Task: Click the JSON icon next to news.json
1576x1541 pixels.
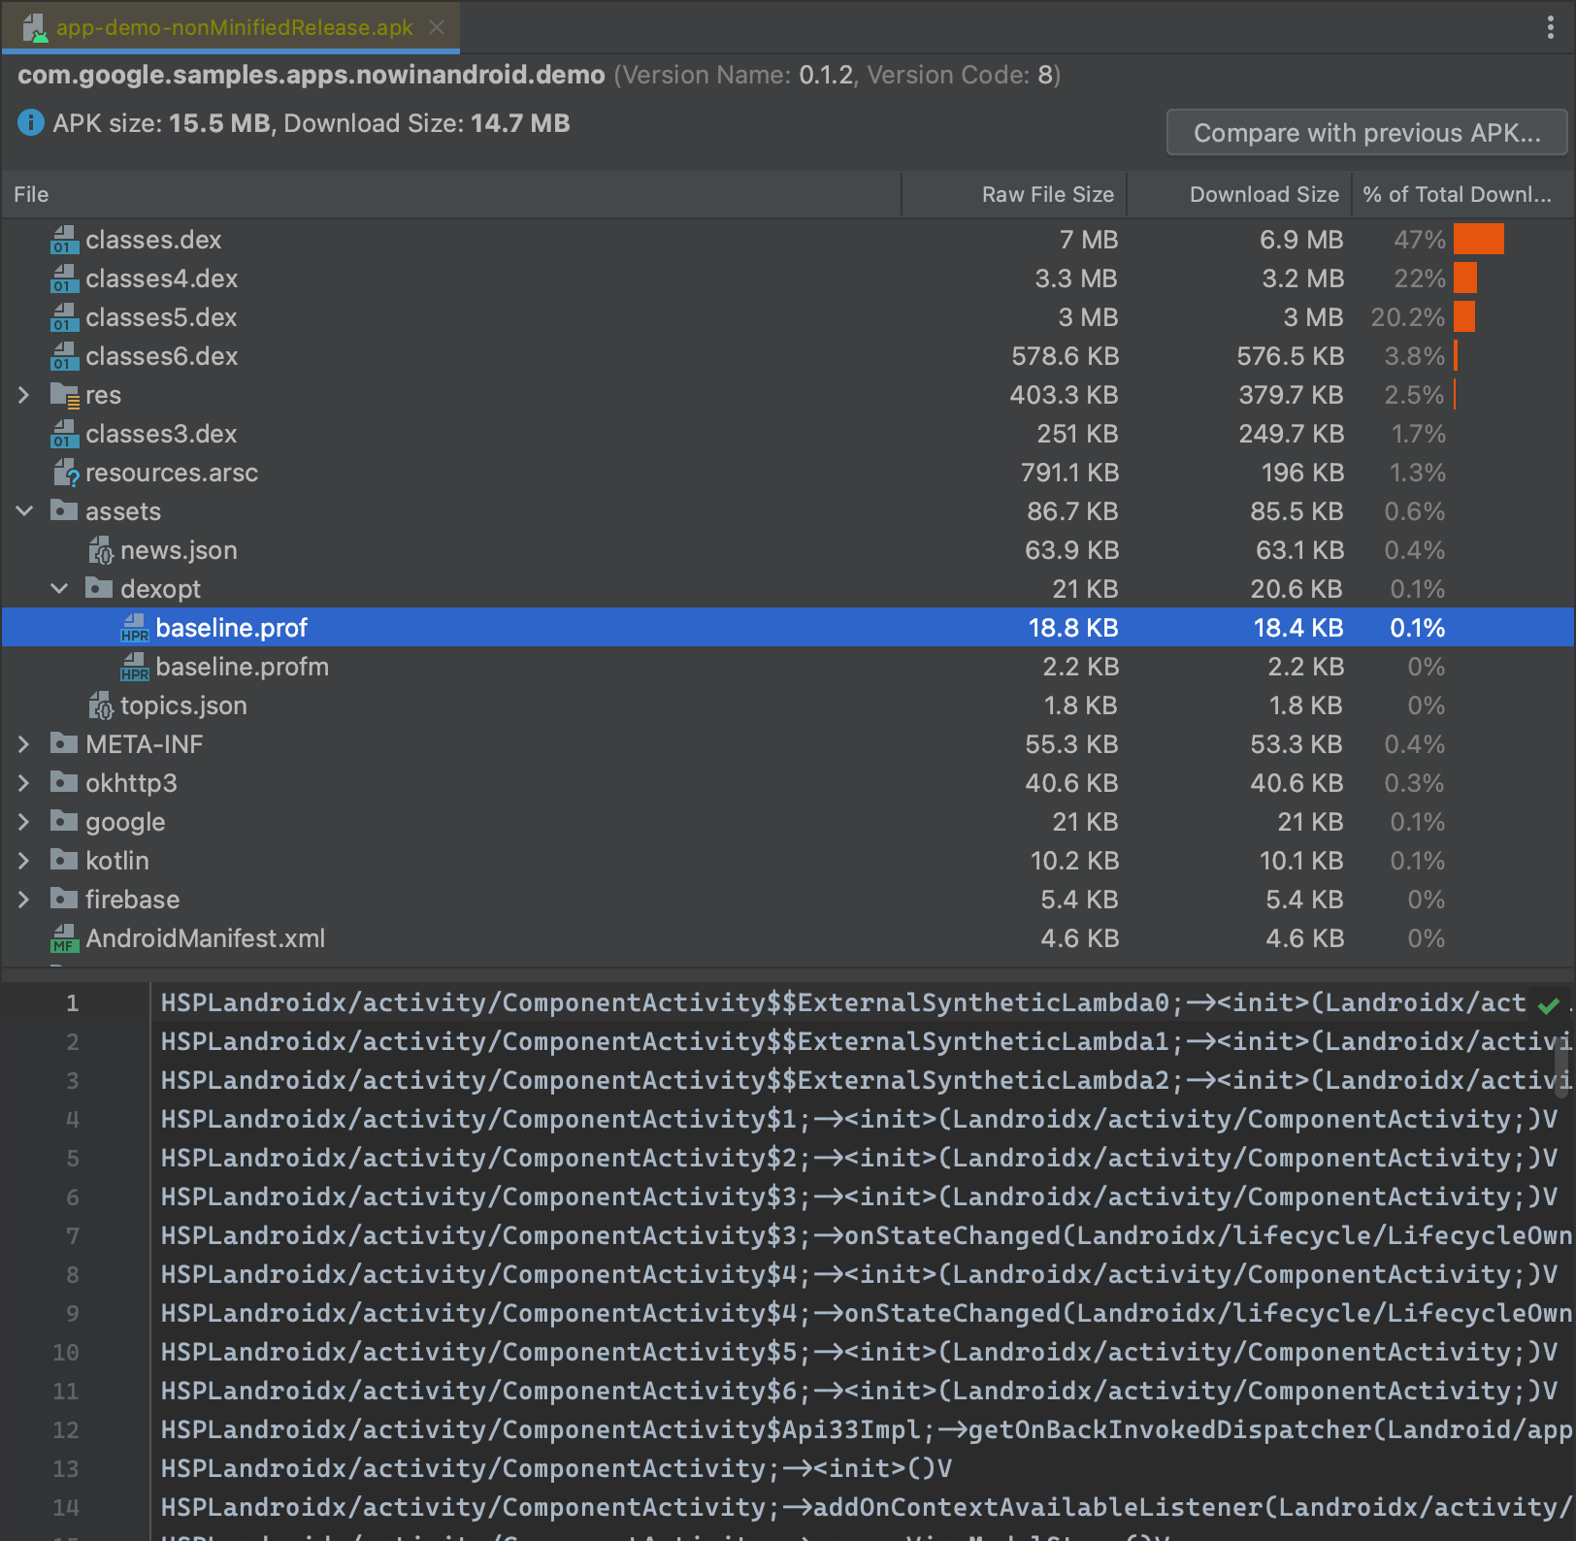Action: tap(101, 550)
